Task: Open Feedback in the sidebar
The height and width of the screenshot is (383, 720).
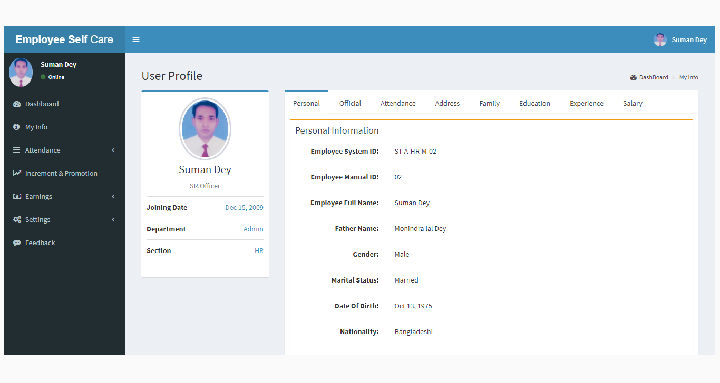Action: click(x=64, y=243)
